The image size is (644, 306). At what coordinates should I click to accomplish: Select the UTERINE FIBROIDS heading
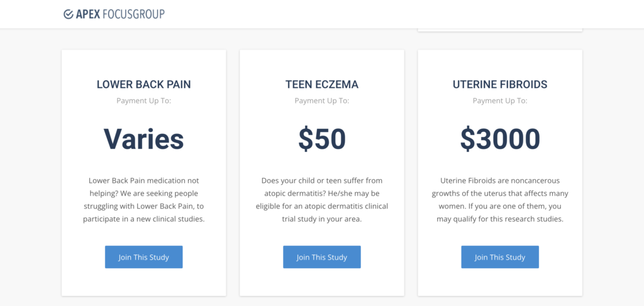pos(500,84)
